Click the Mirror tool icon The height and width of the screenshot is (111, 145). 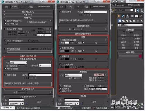[x=137, y=11]
